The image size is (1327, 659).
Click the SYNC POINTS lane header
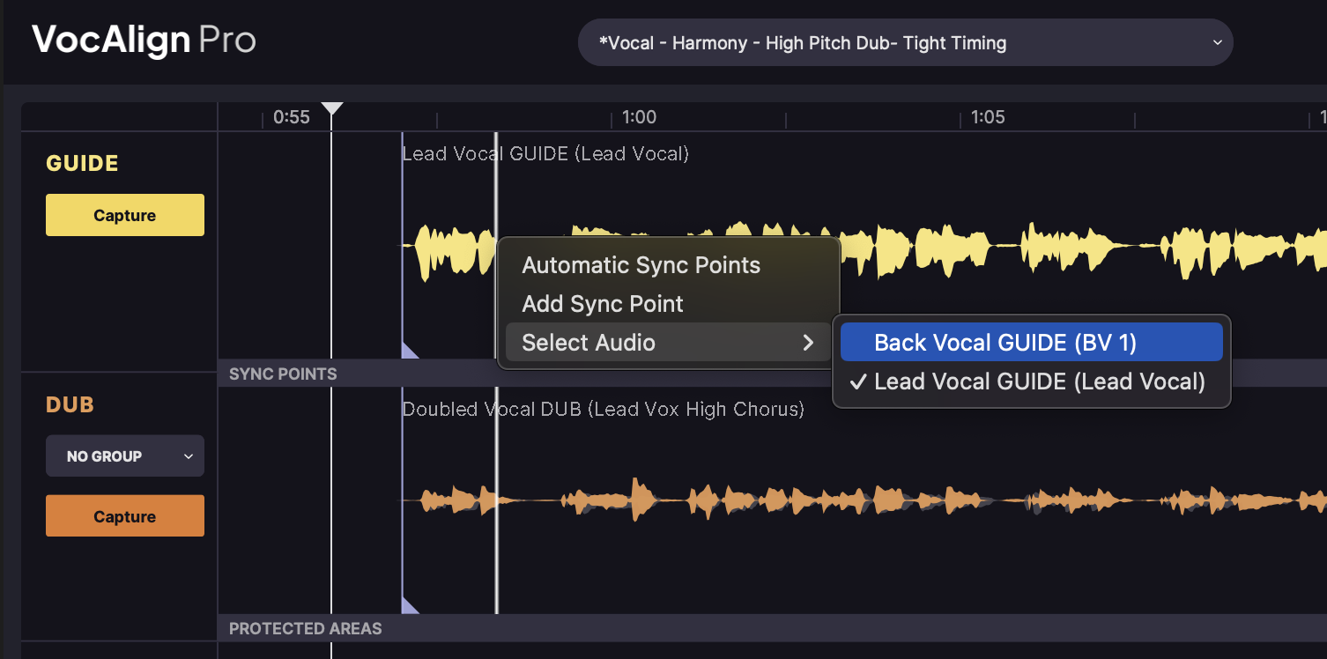coord(283,374)
